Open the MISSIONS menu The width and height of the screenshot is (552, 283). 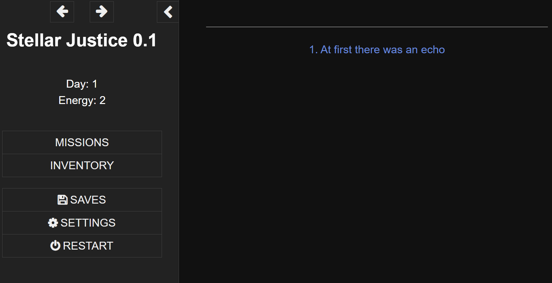point(82,142)
